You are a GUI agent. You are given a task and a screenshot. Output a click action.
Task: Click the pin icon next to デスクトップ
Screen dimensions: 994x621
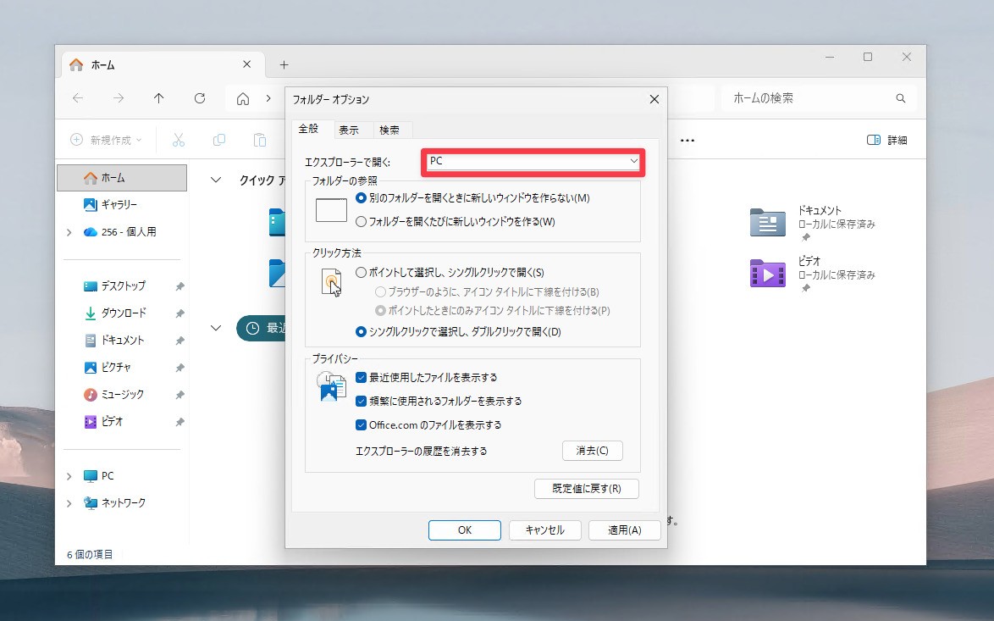point(179,286)
